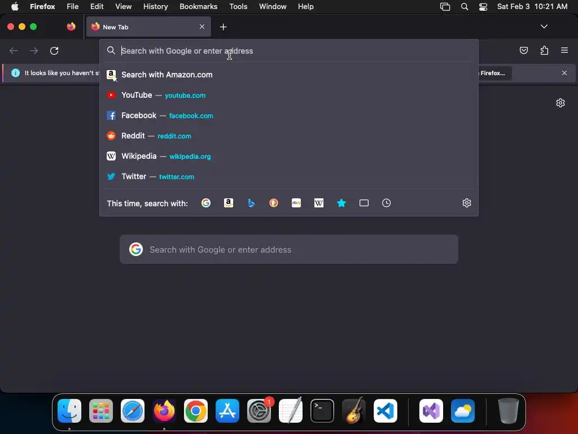Open the Trash in the Dock
578x434 pixels.
(x=509, y=411)
